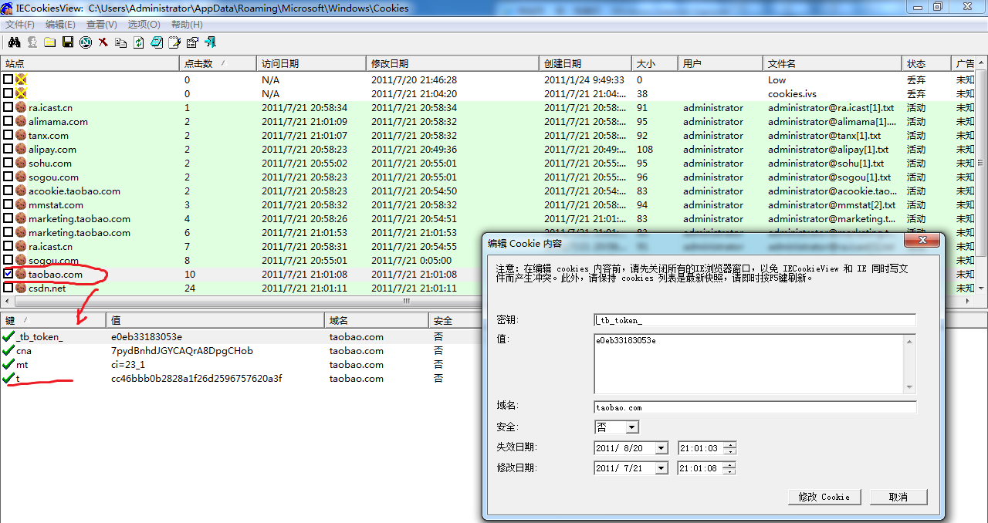Click the yellow open folder toolbar icon
Viewport: 988px width, 523px height.
(49, 42)
